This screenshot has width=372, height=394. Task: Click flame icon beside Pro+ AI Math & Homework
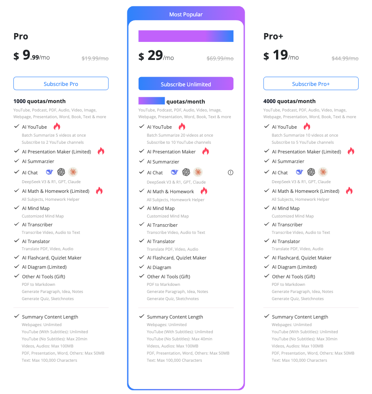click(349, 191)
